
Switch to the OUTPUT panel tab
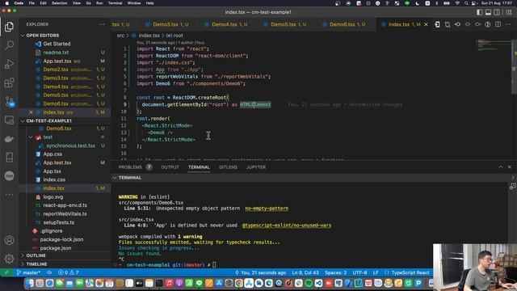170,167
